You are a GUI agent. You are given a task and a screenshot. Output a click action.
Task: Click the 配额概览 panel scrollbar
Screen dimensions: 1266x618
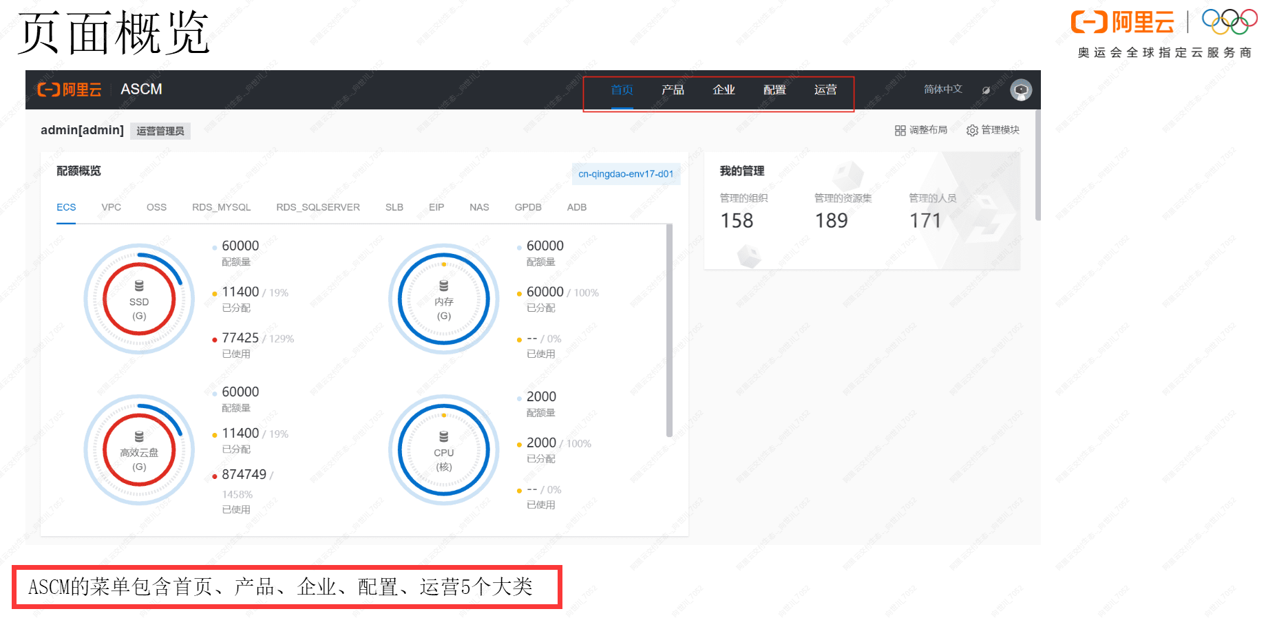click(669, 330)
